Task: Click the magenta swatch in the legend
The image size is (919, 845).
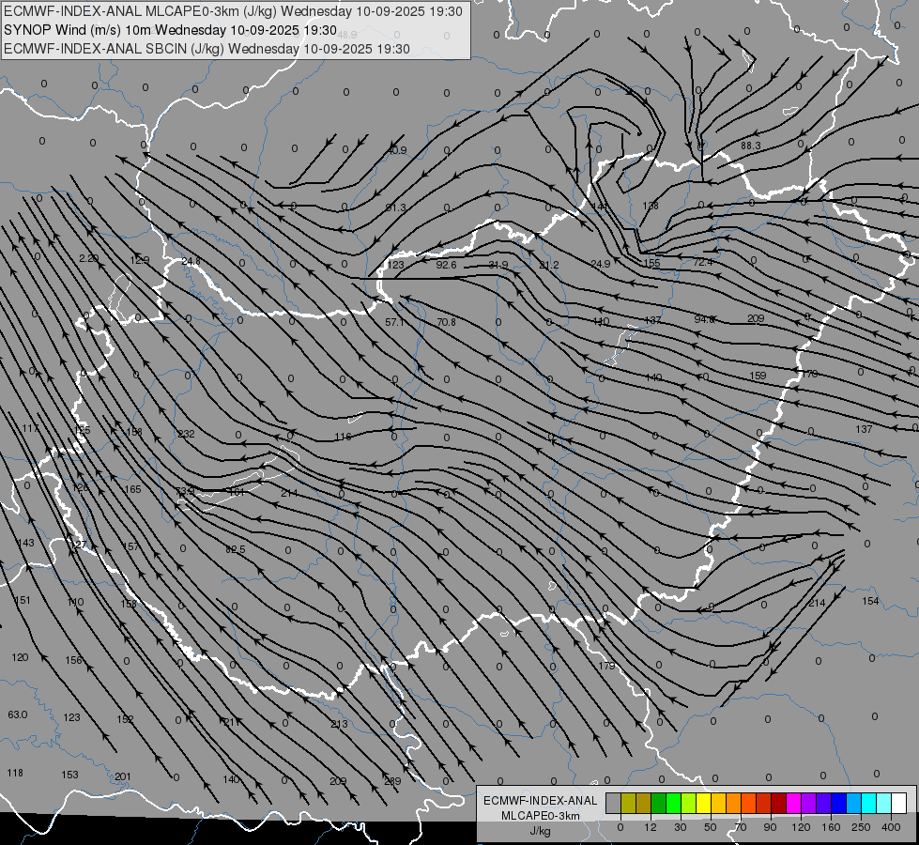Action: pyautogui.click(x=794, y=804)
